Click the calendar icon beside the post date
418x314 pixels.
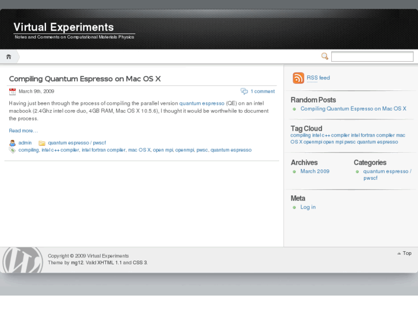coord(13,92)
